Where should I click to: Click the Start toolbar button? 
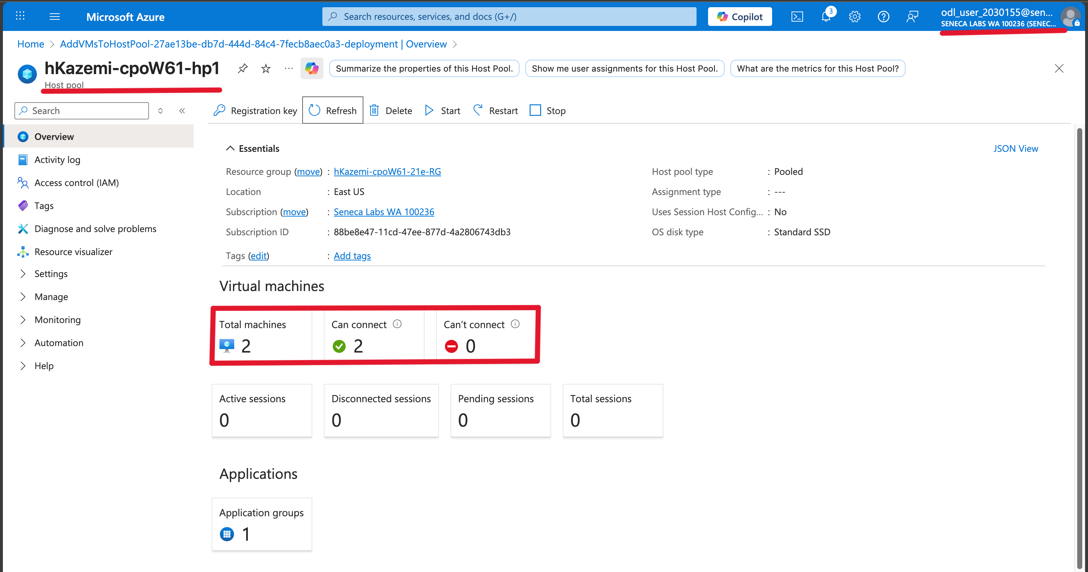pyautogui.click(x=442, y=111)
